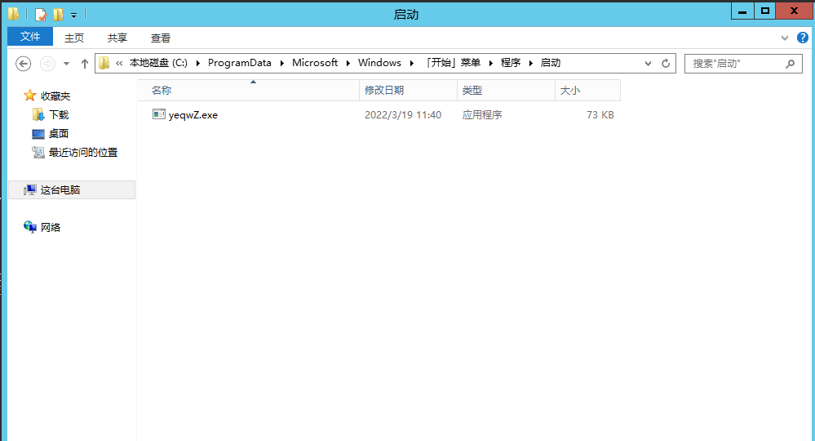Expand address bar history dropdown

pos(648,64)
